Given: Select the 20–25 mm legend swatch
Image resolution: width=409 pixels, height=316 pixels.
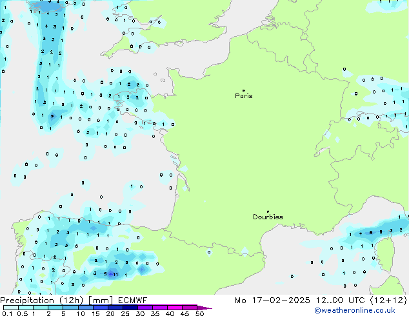Looking at the screenshot, I should [115, 308].
